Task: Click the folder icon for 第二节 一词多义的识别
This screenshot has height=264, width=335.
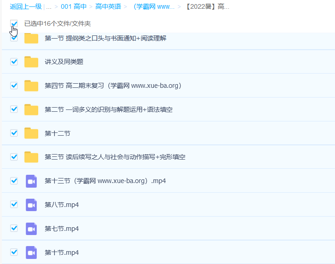Action: coord(31,109)
